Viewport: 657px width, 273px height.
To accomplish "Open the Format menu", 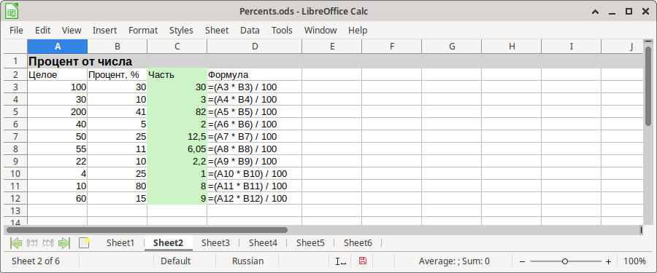I will [143, 30].
